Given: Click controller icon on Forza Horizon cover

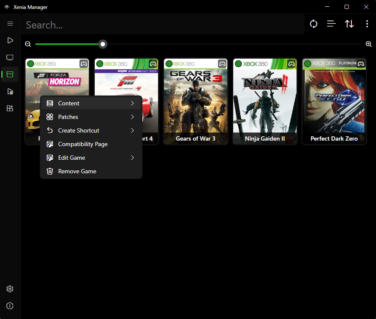Looking at the screenshot, I should pos(84,64).
